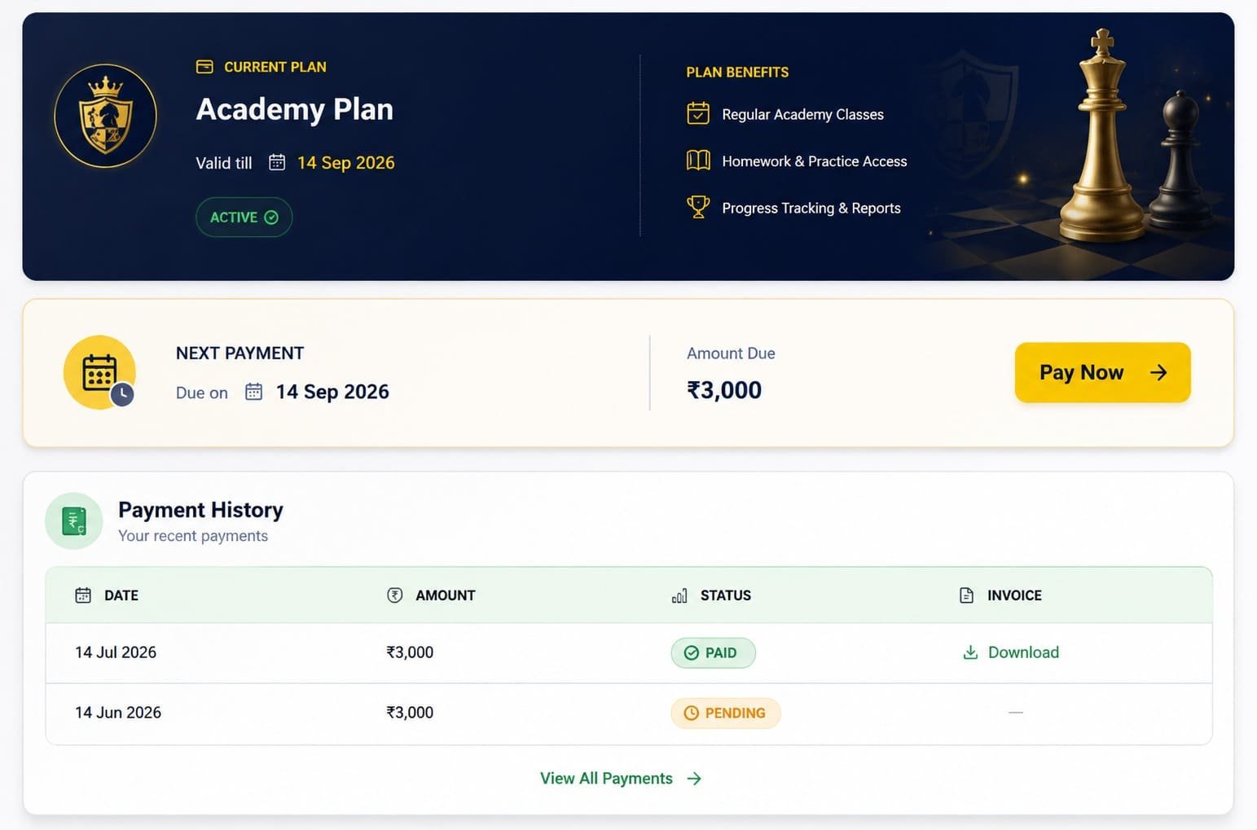Click the ₹3,000 amount in the 14 Jul row
This screenshot has width=1257, height=830.
410,652
